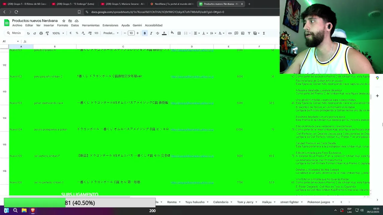Open the vertical align dropdown
This screenshot has width=383, height=215.
[205, 33]
